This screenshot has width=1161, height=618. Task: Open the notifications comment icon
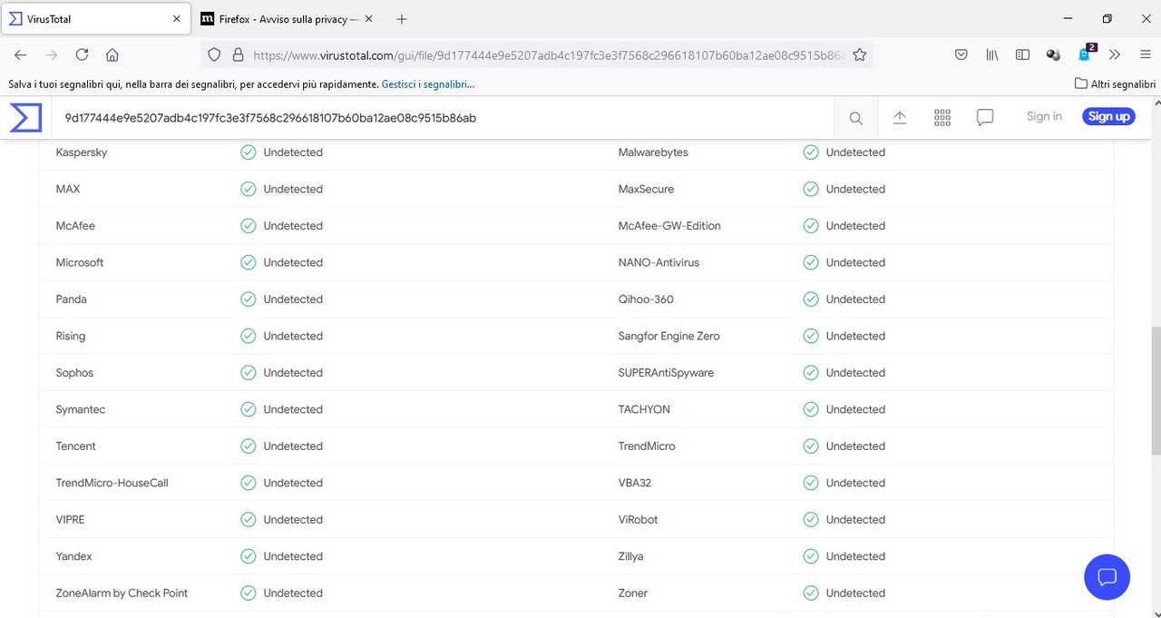coord(985,118)
